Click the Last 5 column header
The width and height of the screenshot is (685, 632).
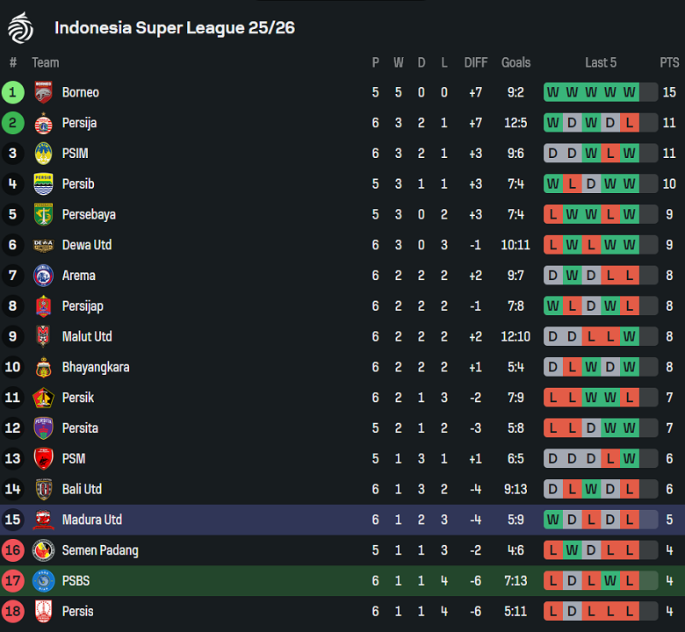(x=601, y=62)
